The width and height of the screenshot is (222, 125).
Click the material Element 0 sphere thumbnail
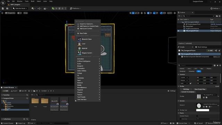point(199,106)
